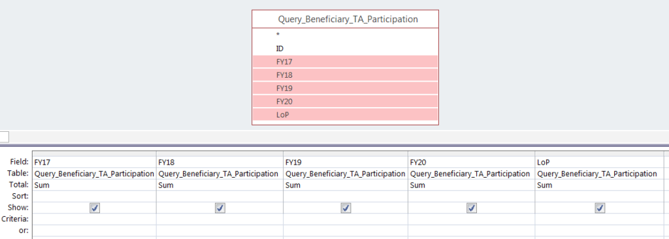This screenshot has width=669, height=239.
Task: Select LoP column via its column selector bar
Action: pos(600,153)
